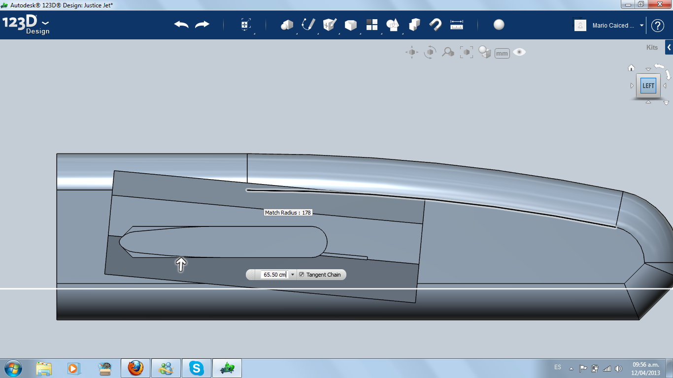Open the view cube options dropdown
The width and height of the screenshot is (673, 378).
[x=666, y=103]
